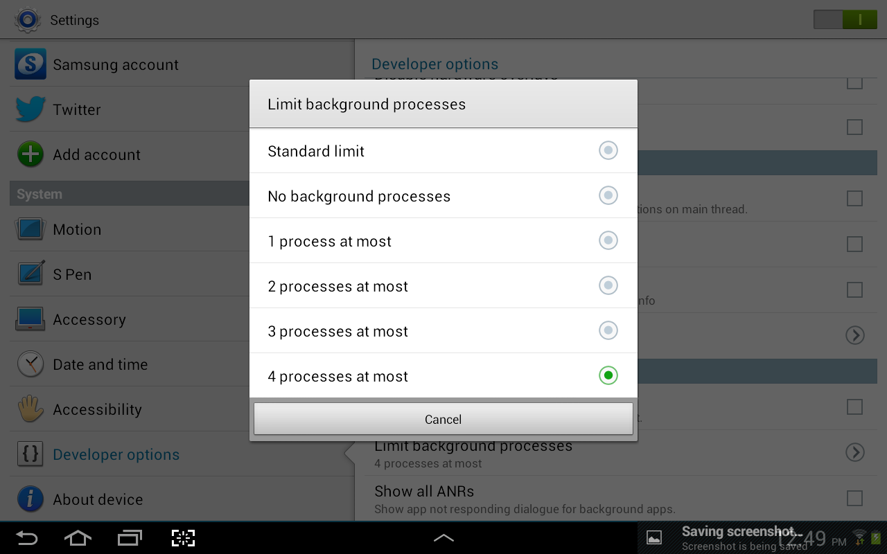Open Accessory settings
The image size is (887, 554).
tap(89, 319)
